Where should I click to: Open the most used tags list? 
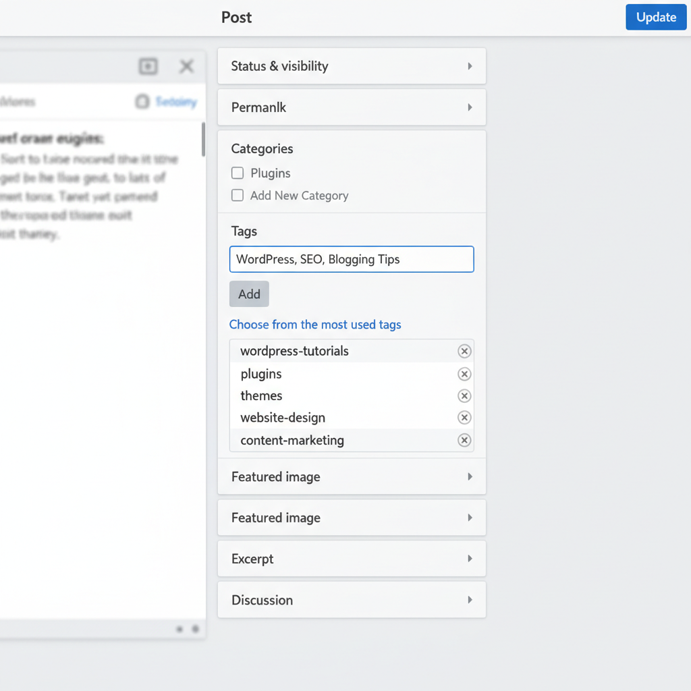click(x=315, y=325)
